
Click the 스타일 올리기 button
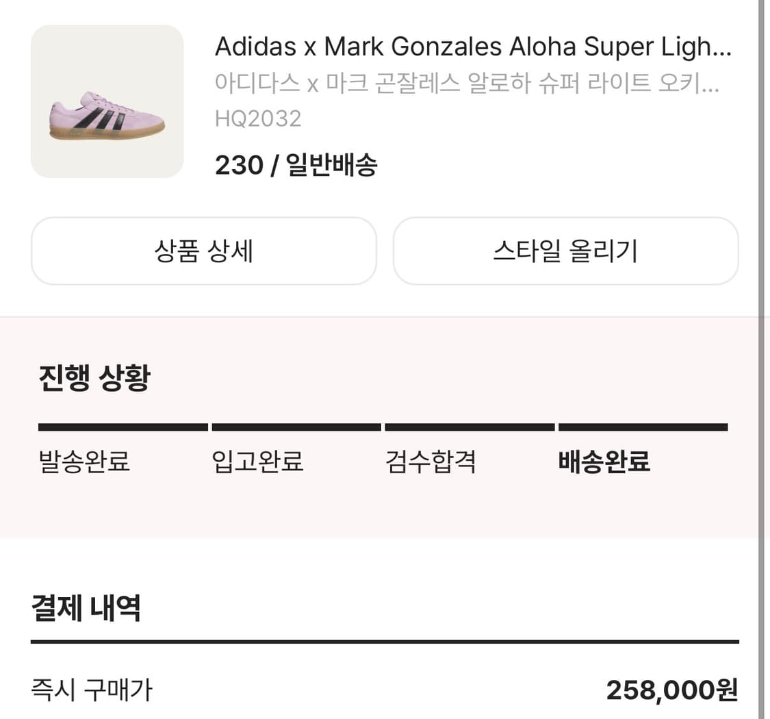pos(565,251)
